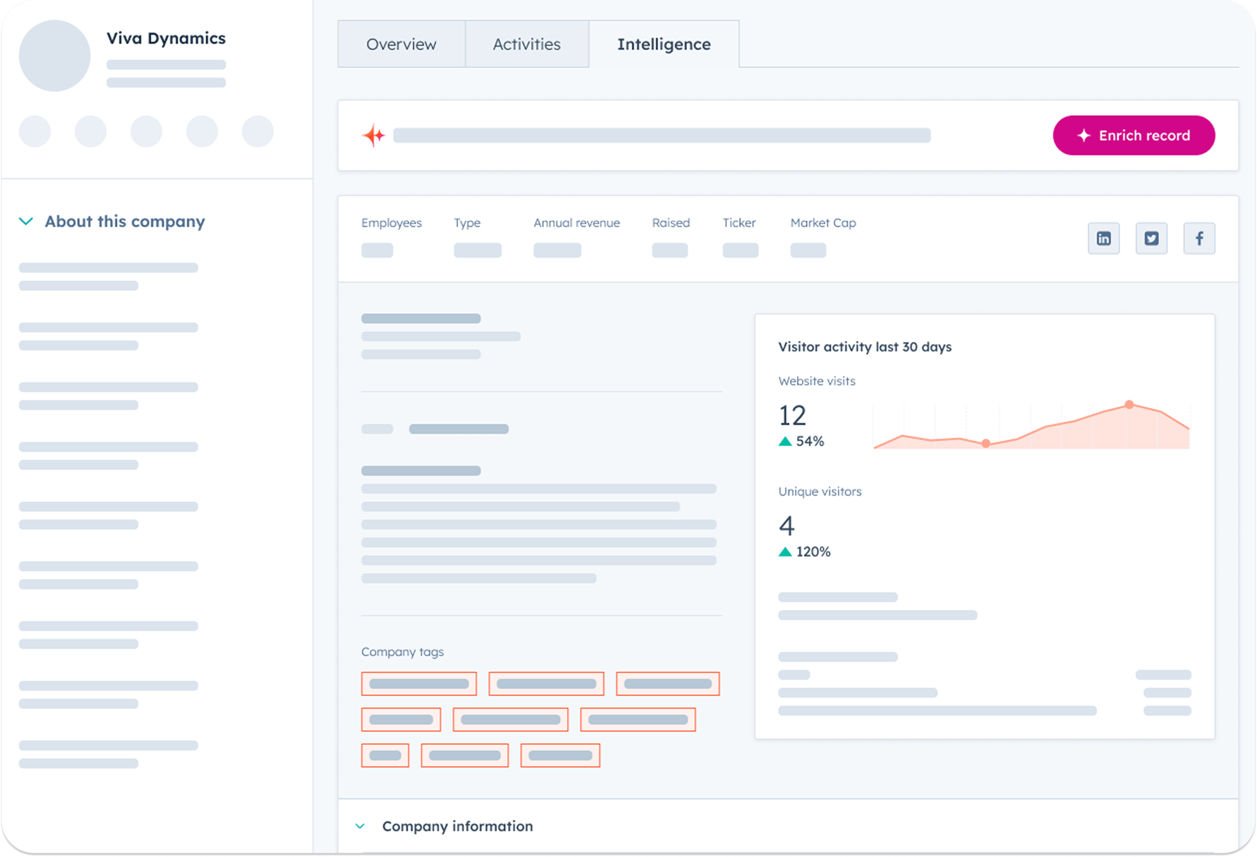Open the Twitter company profile icon
This screenshot has width=1257, height=857.
pos(1151,238)
